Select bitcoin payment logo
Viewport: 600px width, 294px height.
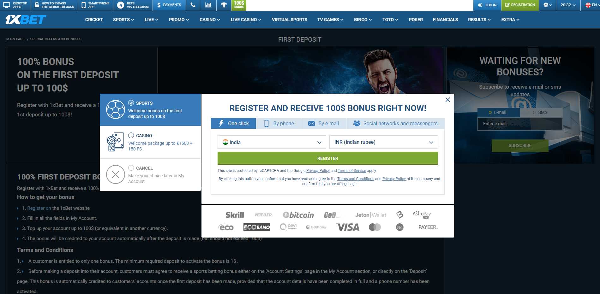click(x=298, y=215)
